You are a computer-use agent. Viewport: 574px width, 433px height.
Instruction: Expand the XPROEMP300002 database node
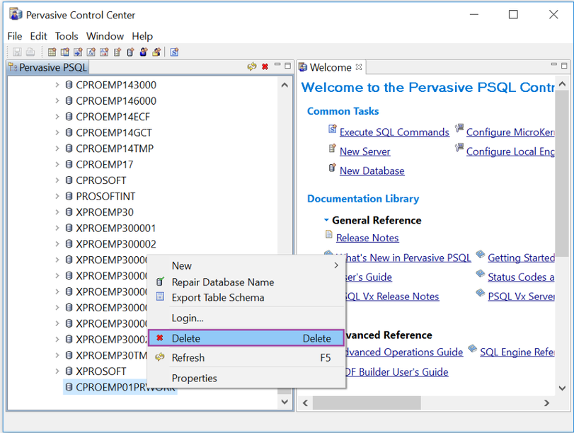[x=57, y=244]
